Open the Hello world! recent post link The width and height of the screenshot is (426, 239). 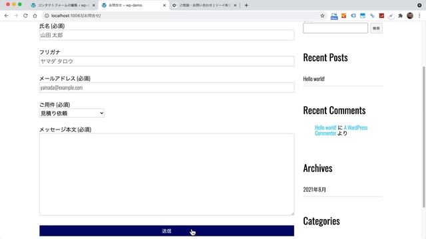point(314,79)
